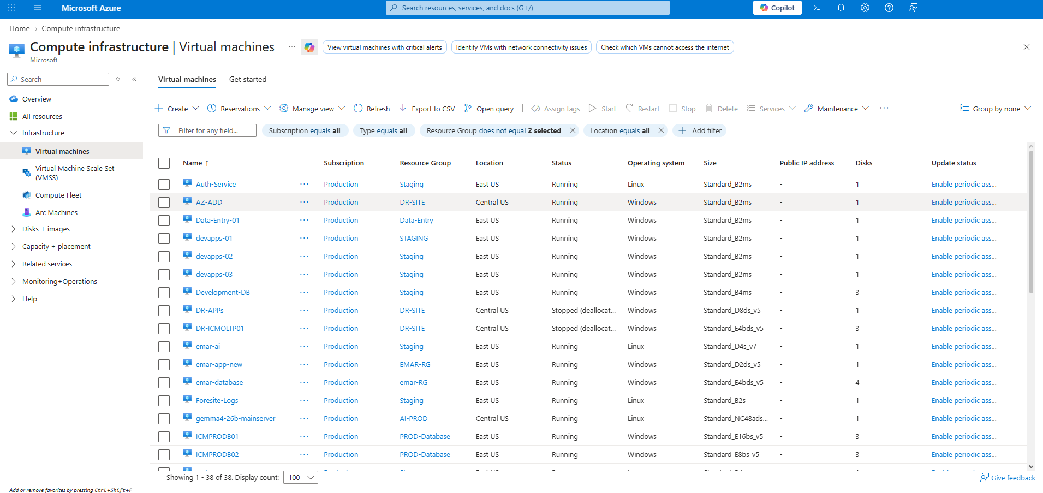Open All resources in the sidebar
1043x493 pixels.
pyautogui.click(x=42, y=116)
